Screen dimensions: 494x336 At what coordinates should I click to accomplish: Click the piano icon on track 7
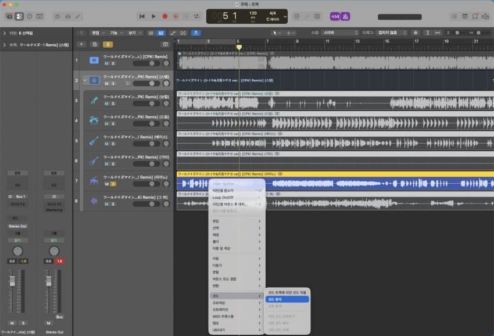click(x=94, y=181)
